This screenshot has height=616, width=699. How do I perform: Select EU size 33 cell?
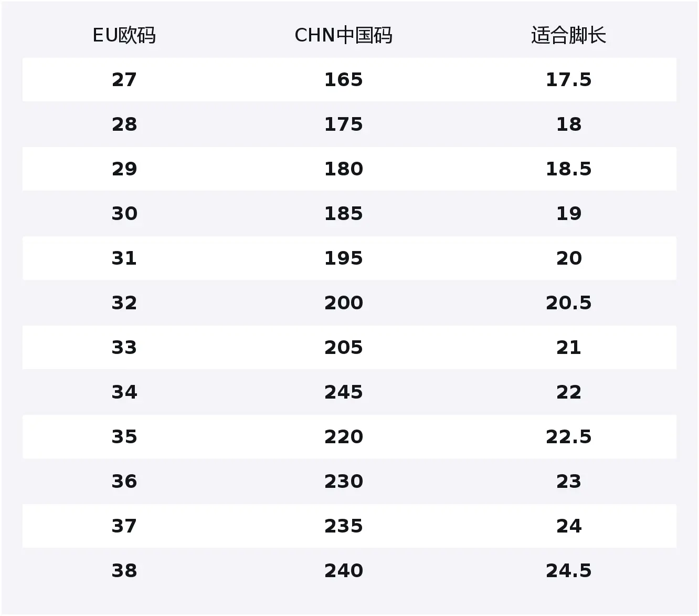coord(124,348)
